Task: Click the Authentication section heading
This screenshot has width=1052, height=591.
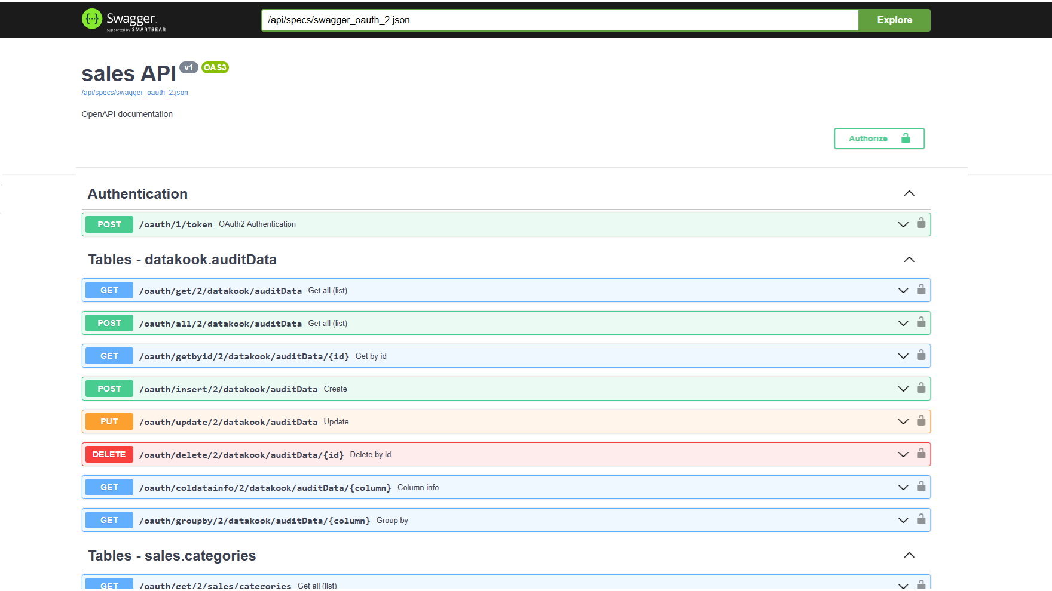Action: [137, 194]
